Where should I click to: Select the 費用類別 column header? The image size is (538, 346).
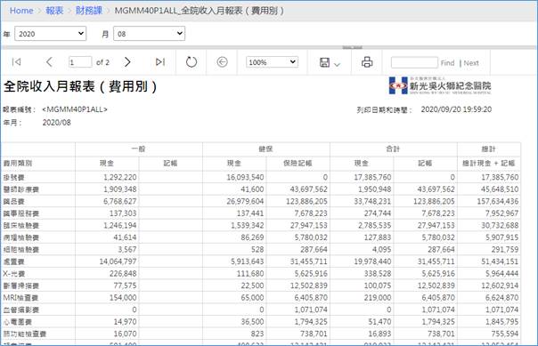pyautogui.click(x=18, y=163)
